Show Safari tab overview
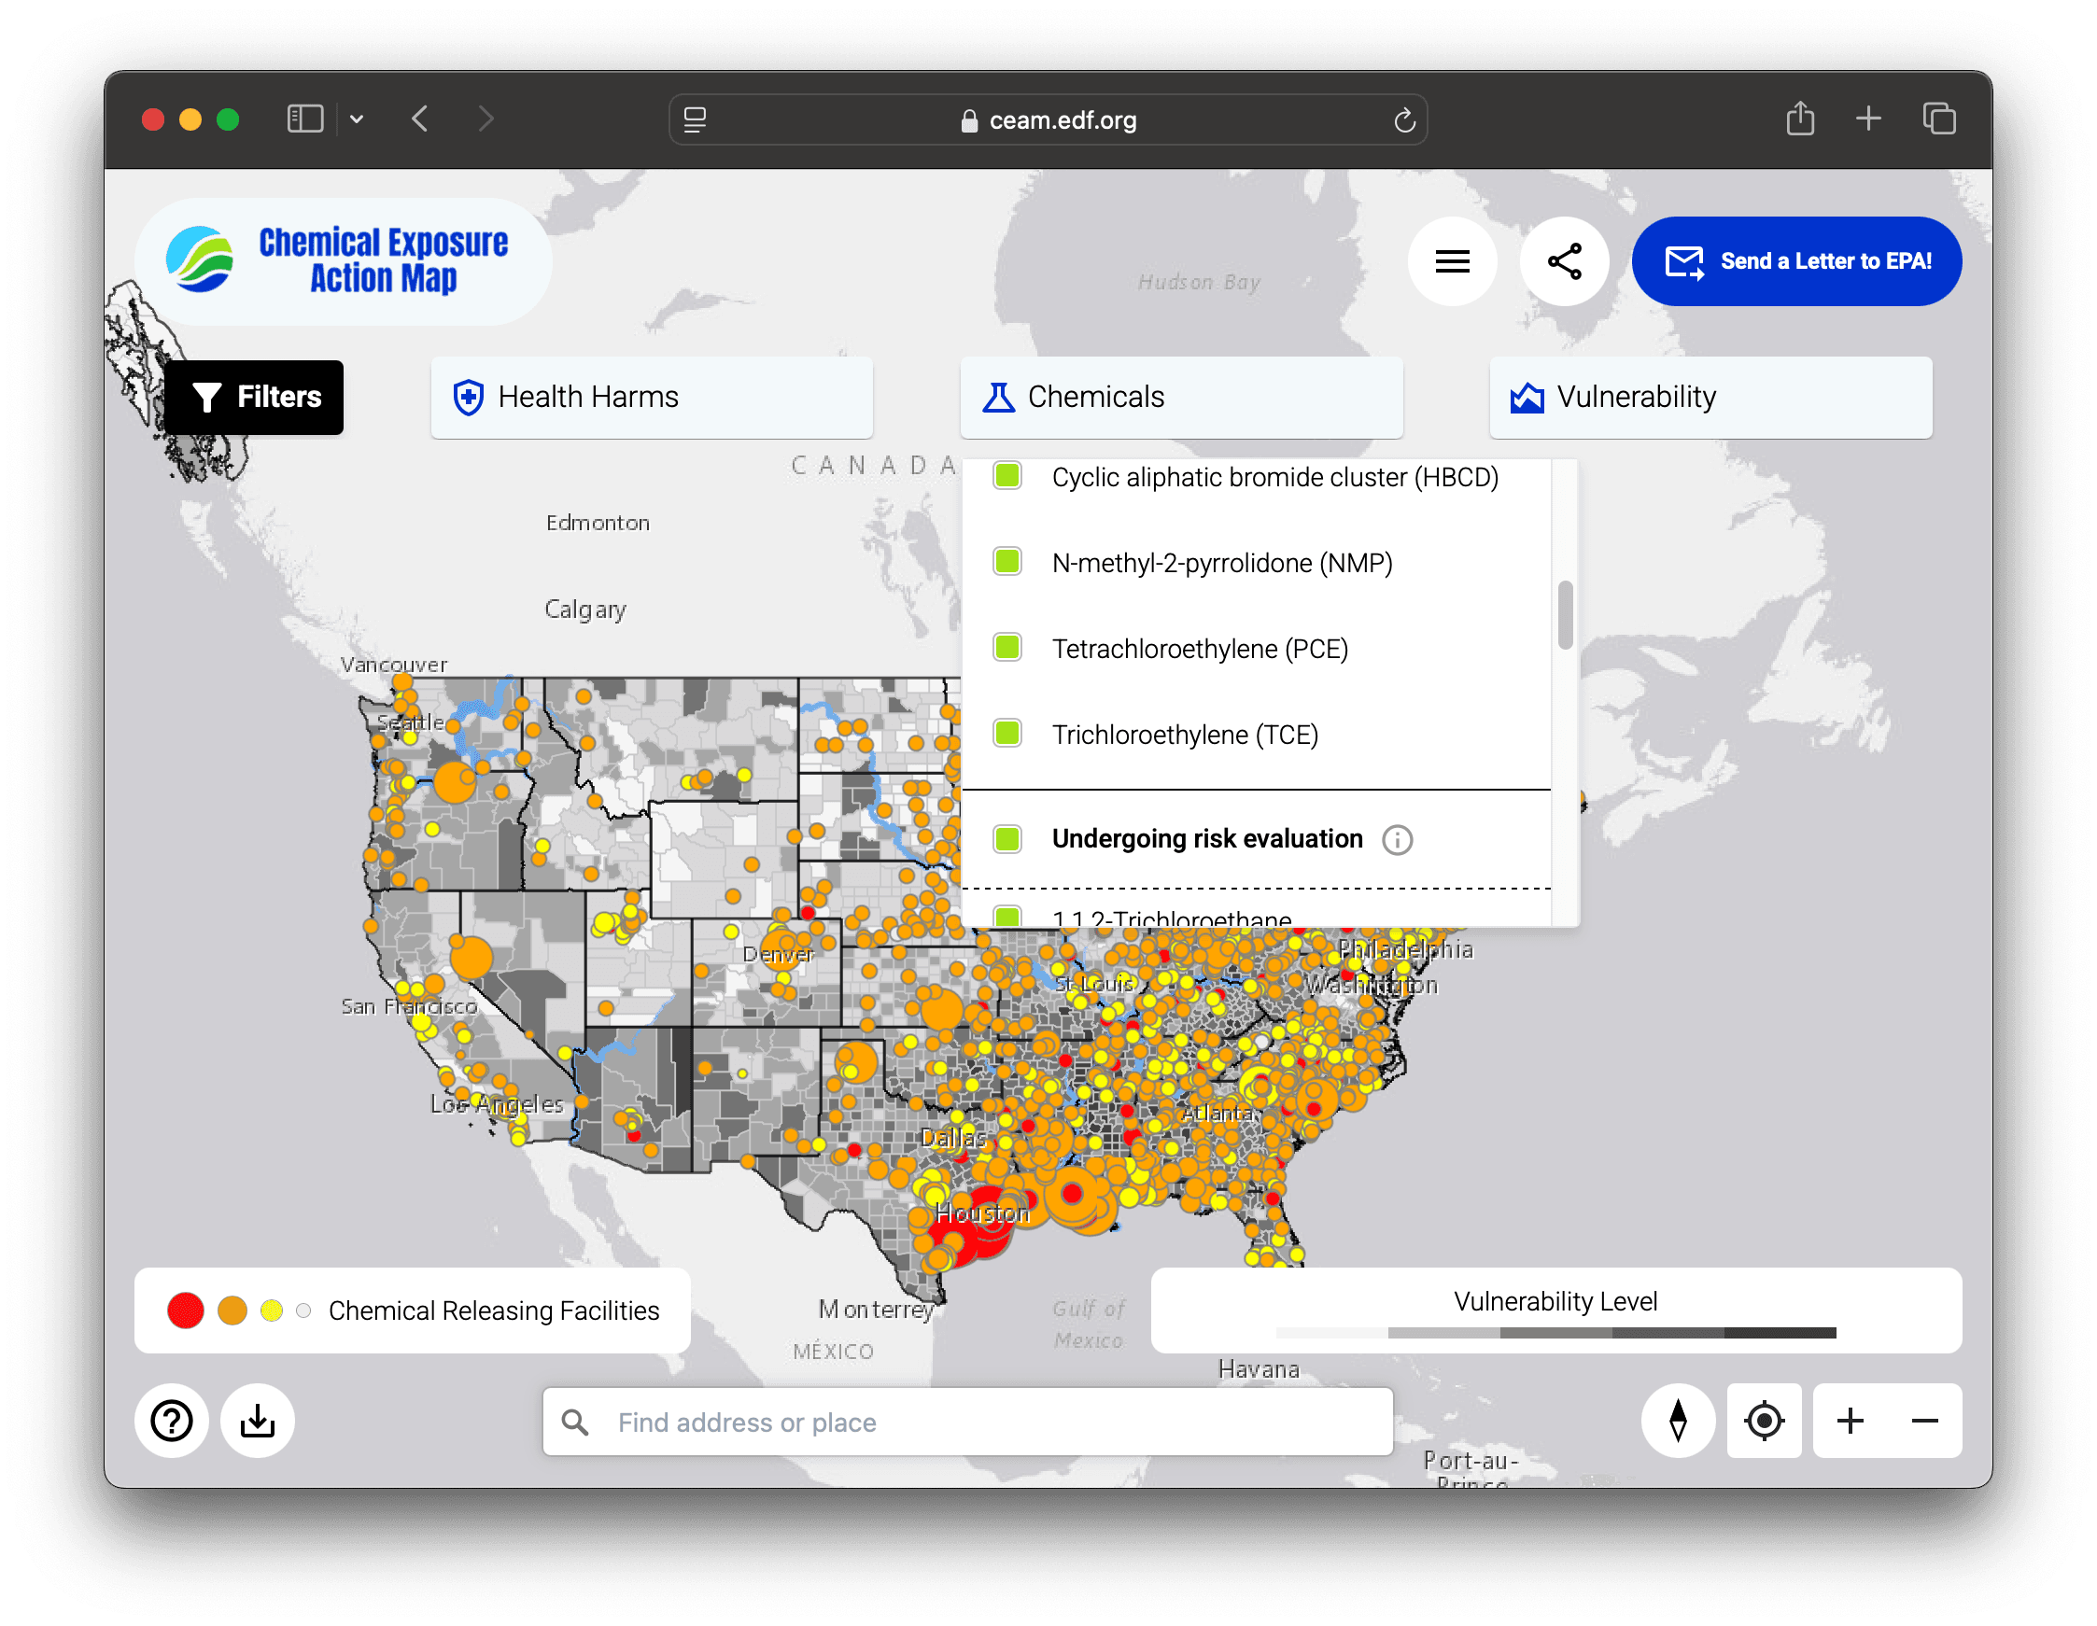Viewport: 2097px width, 1626px height. pos(1939,119)
